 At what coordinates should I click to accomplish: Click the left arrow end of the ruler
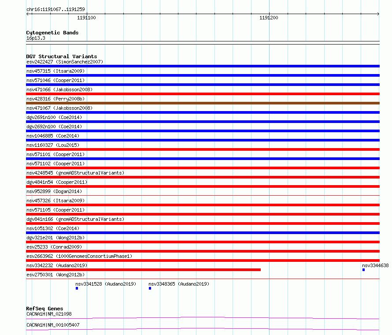click(27, 14)
